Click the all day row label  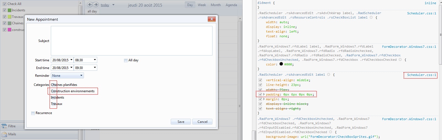coord(92,11)
